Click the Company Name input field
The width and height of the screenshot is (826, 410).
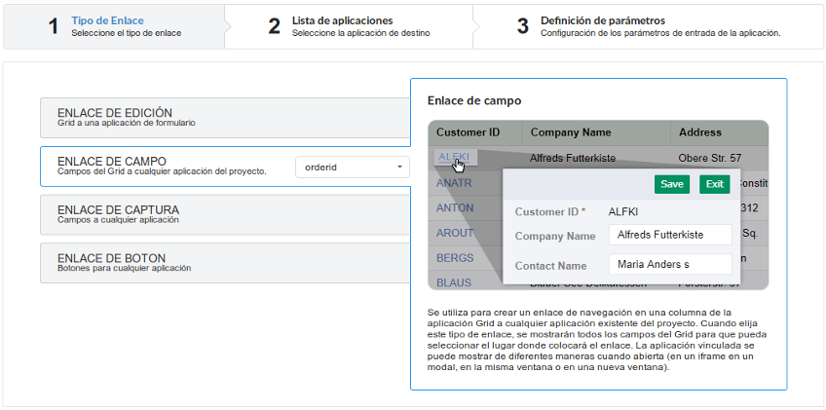(669, 236)
